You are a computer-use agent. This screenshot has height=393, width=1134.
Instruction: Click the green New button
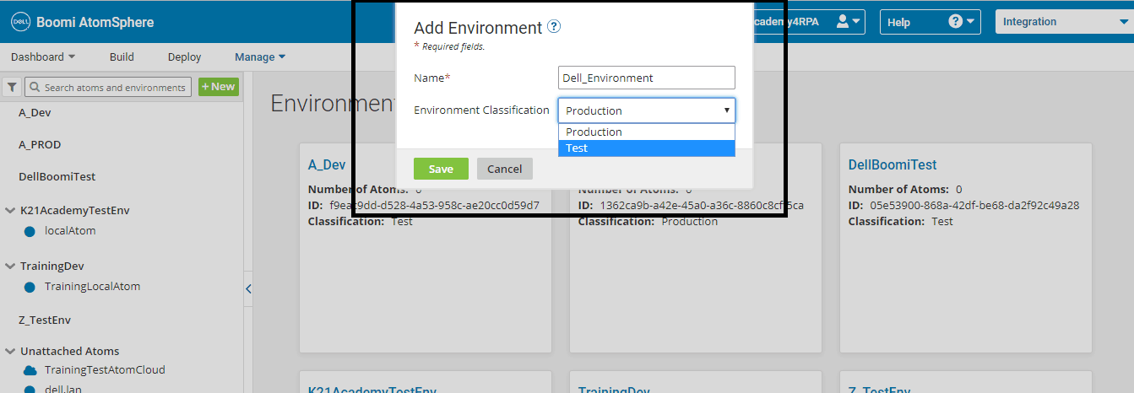coord(219,87)
